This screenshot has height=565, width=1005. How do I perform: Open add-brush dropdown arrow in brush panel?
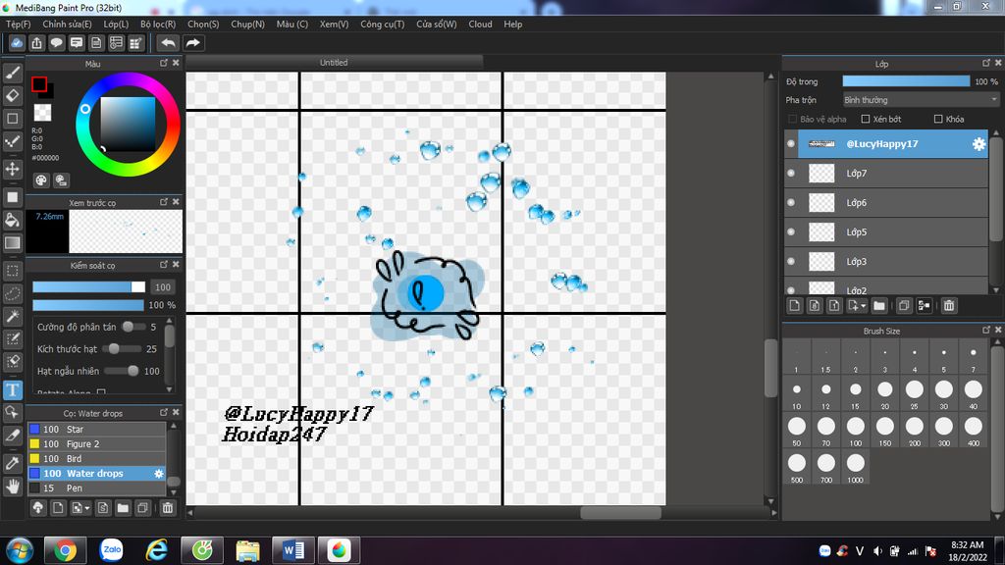click(x=87, y=509)
